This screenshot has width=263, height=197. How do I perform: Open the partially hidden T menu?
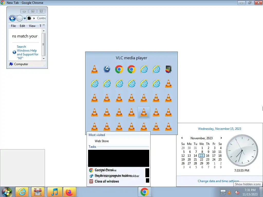40,26
